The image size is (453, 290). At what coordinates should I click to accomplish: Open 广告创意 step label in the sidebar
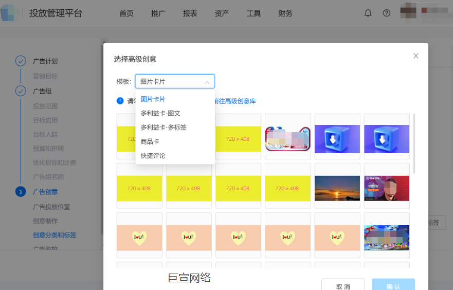coord(45,192)
